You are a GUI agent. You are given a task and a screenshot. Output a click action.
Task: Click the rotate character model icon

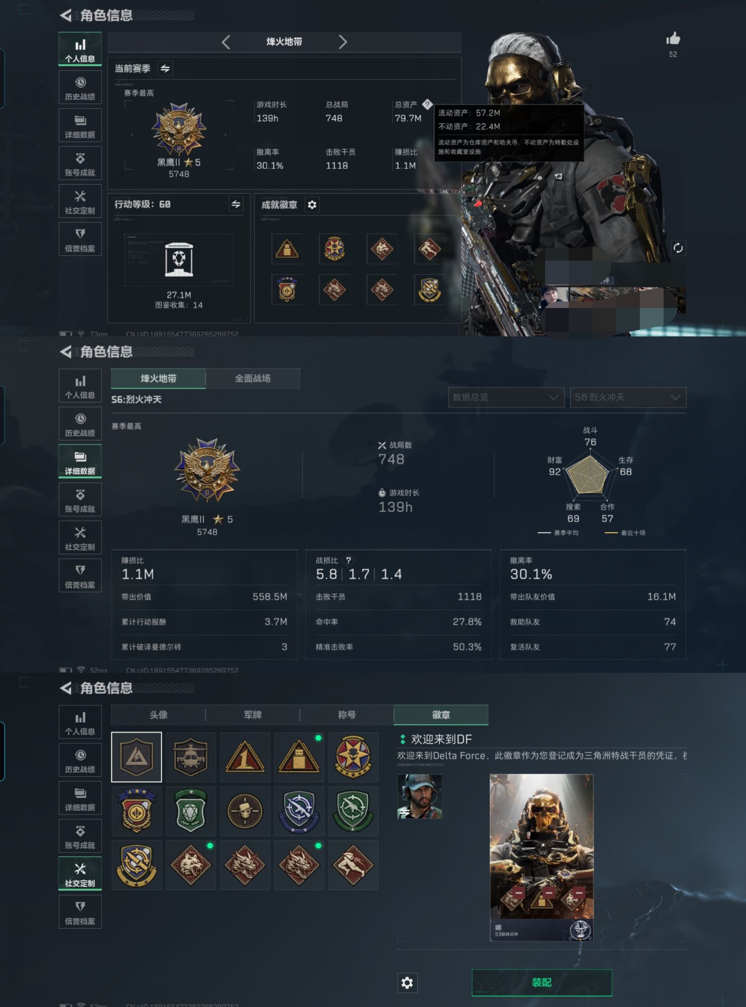tap(678, 248)
